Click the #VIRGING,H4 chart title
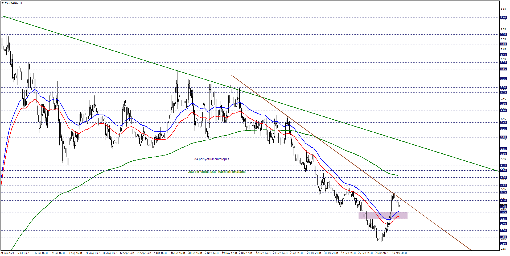The image size is (510, 256). 13,3
